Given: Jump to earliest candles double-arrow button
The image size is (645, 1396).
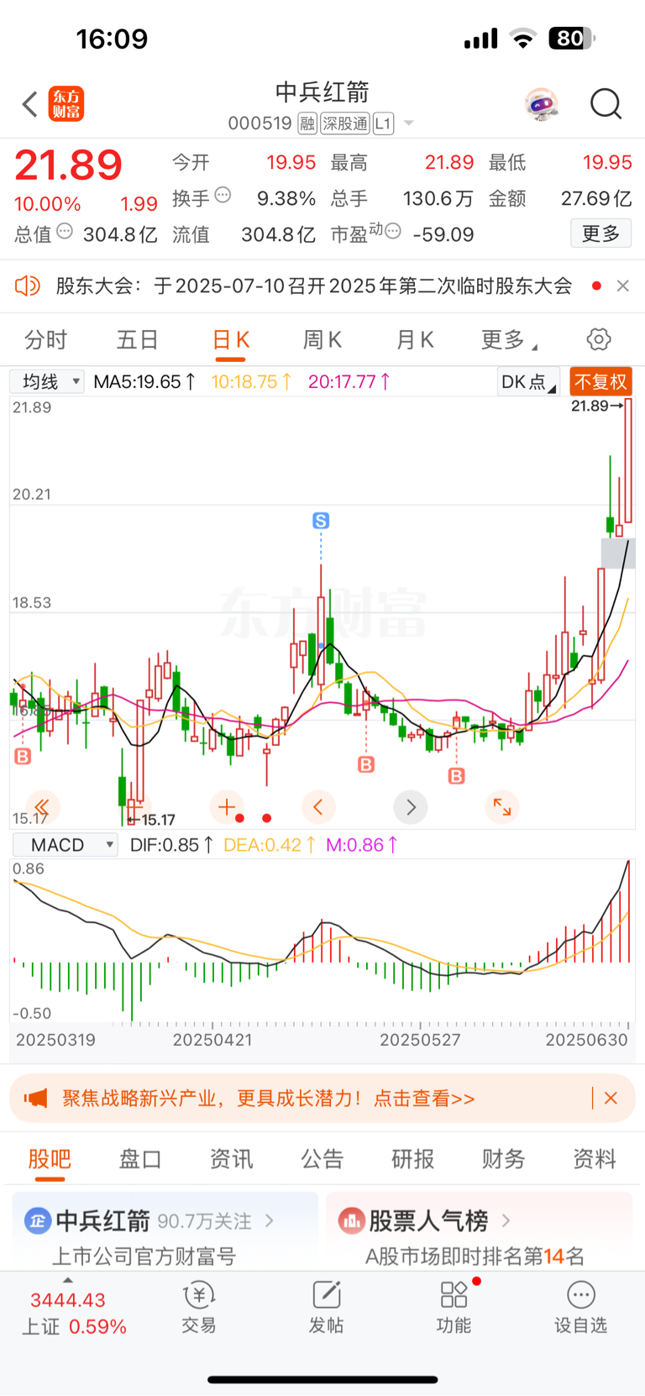Looking at the screenshot, I should coord(42,808).
